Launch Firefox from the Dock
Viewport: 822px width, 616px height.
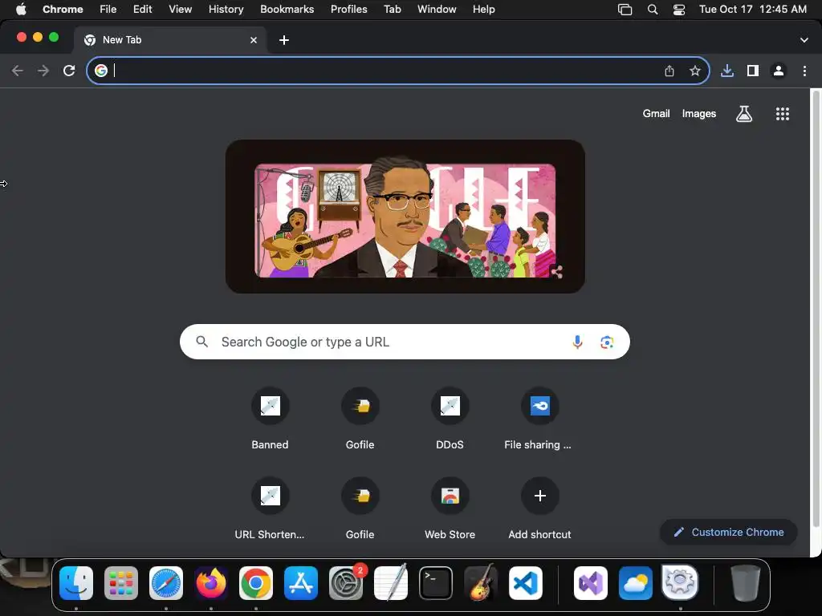[211, 583]
